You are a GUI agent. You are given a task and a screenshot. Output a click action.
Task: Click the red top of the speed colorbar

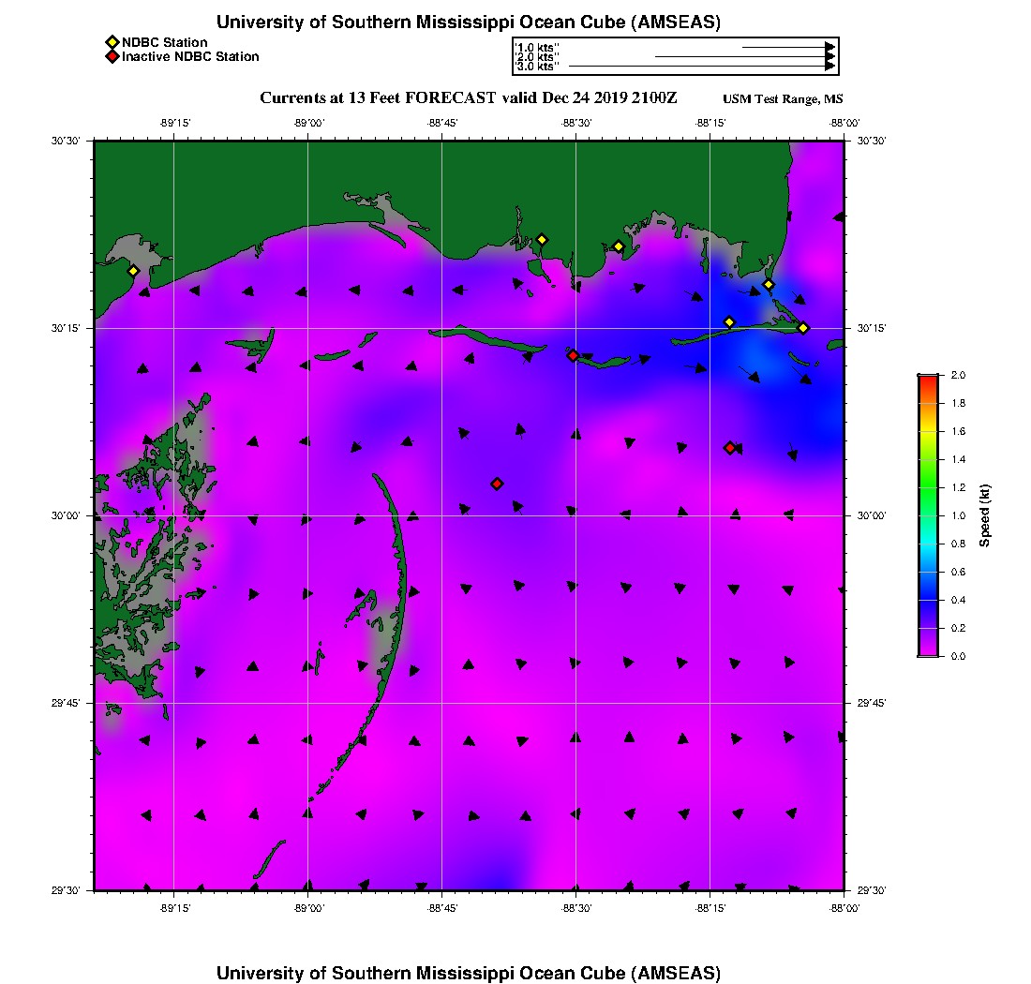click(x=927, y=380)
